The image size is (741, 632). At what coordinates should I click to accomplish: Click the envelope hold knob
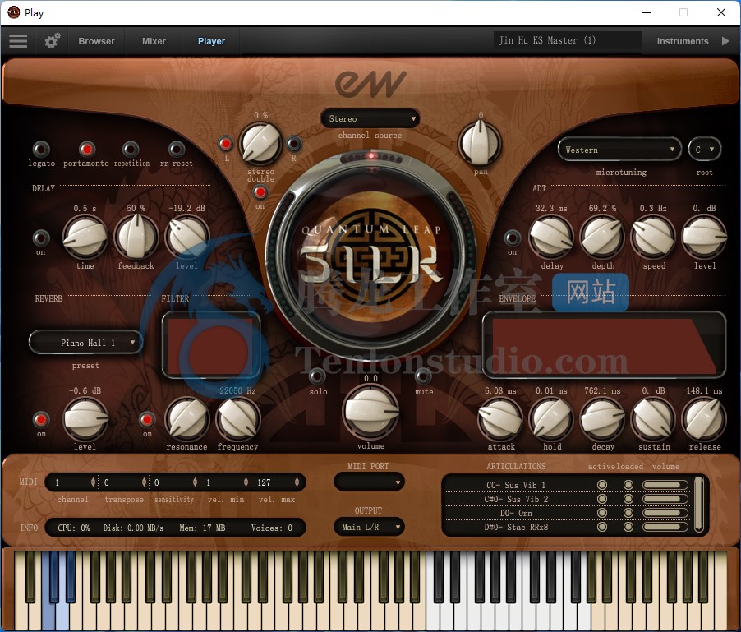coord(551,419)
